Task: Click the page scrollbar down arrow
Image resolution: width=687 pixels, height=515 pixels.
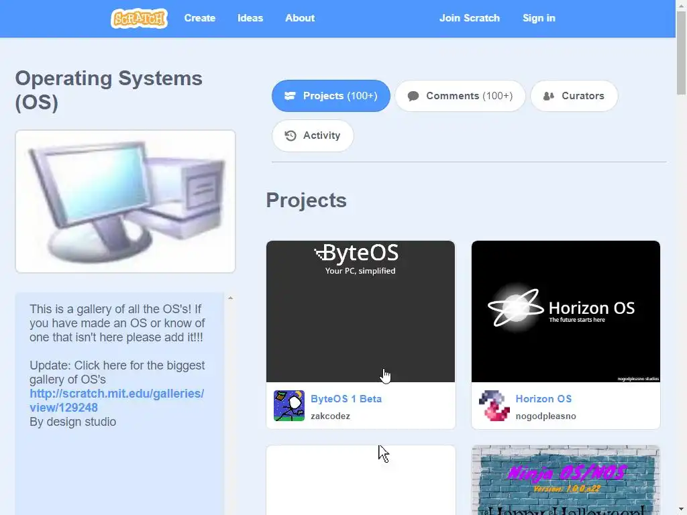Action: click(682, 510)
